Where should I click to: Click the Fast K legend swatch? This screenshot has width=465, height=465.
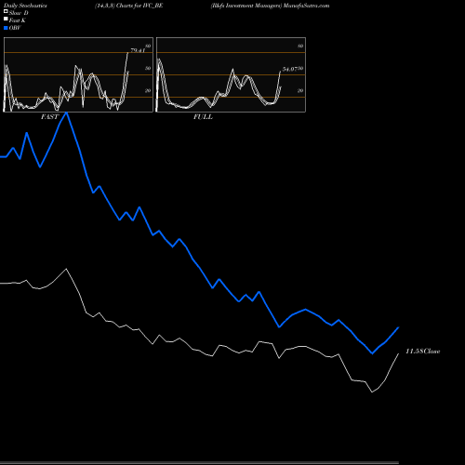(x=6, y=20)
